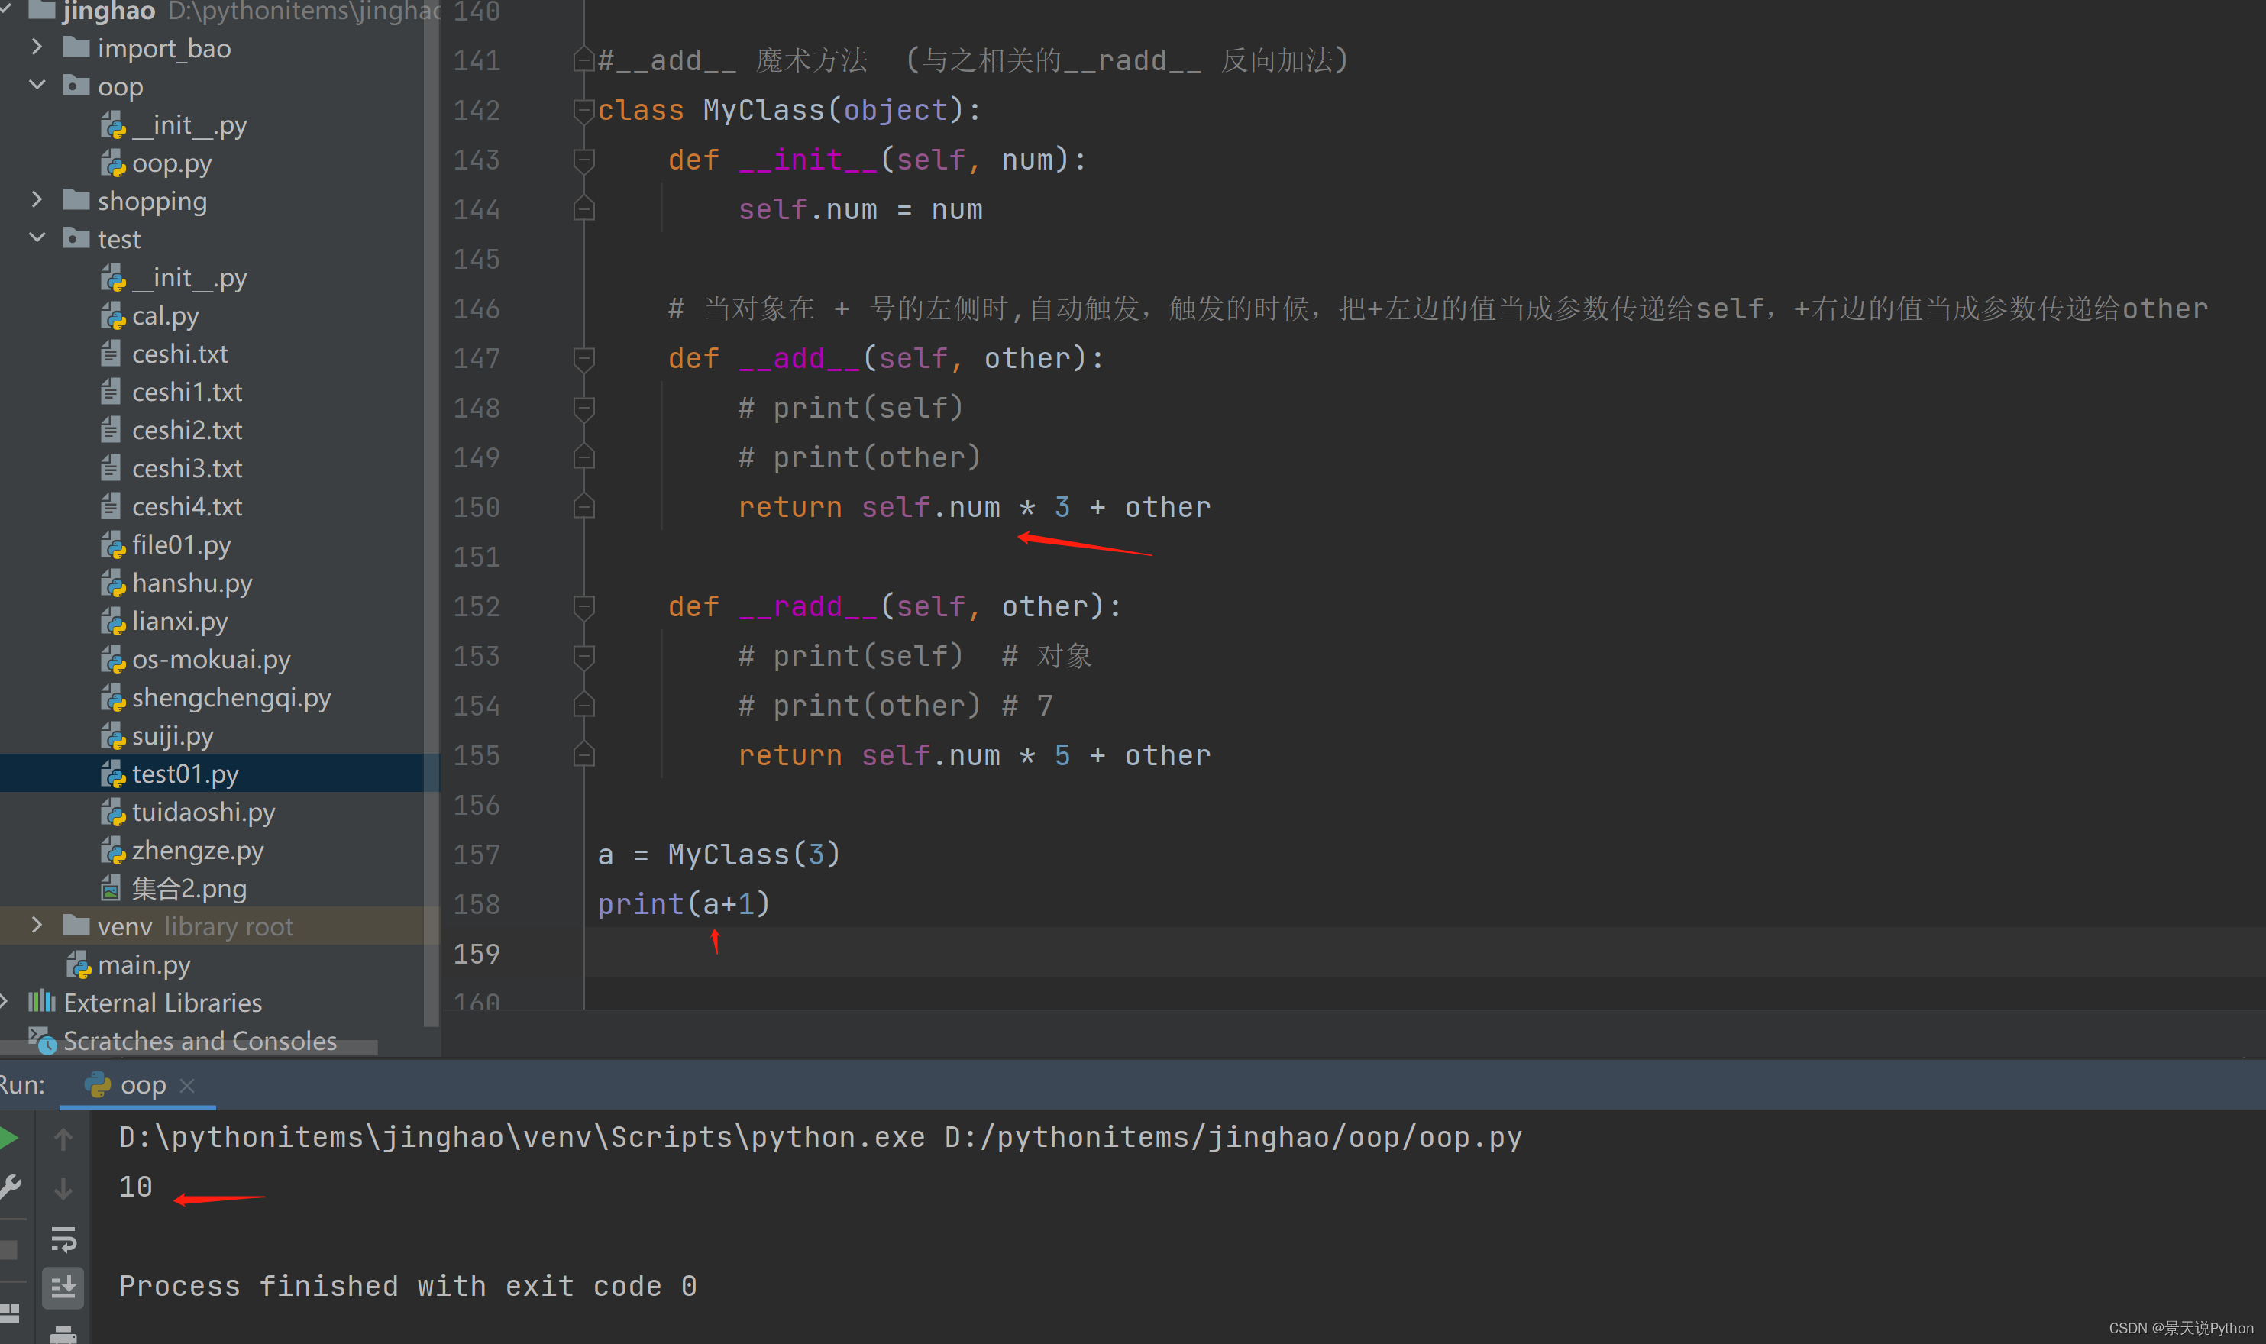Fold the __radd__ method at line 152
The height and width of the screenshot is (1344, 2266).
coord(584,607)
